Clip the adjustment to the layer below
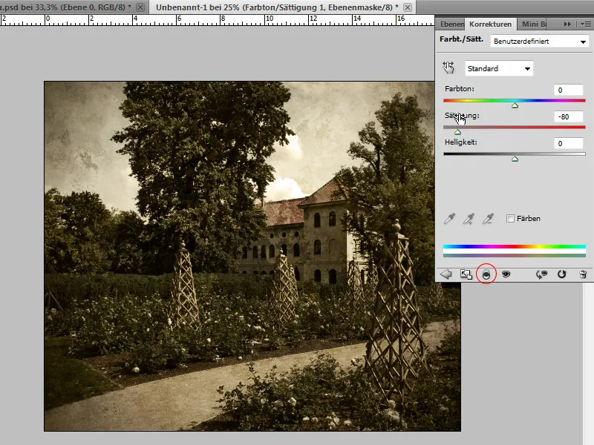The image size is (594, 445). click(x=464, y=273)
